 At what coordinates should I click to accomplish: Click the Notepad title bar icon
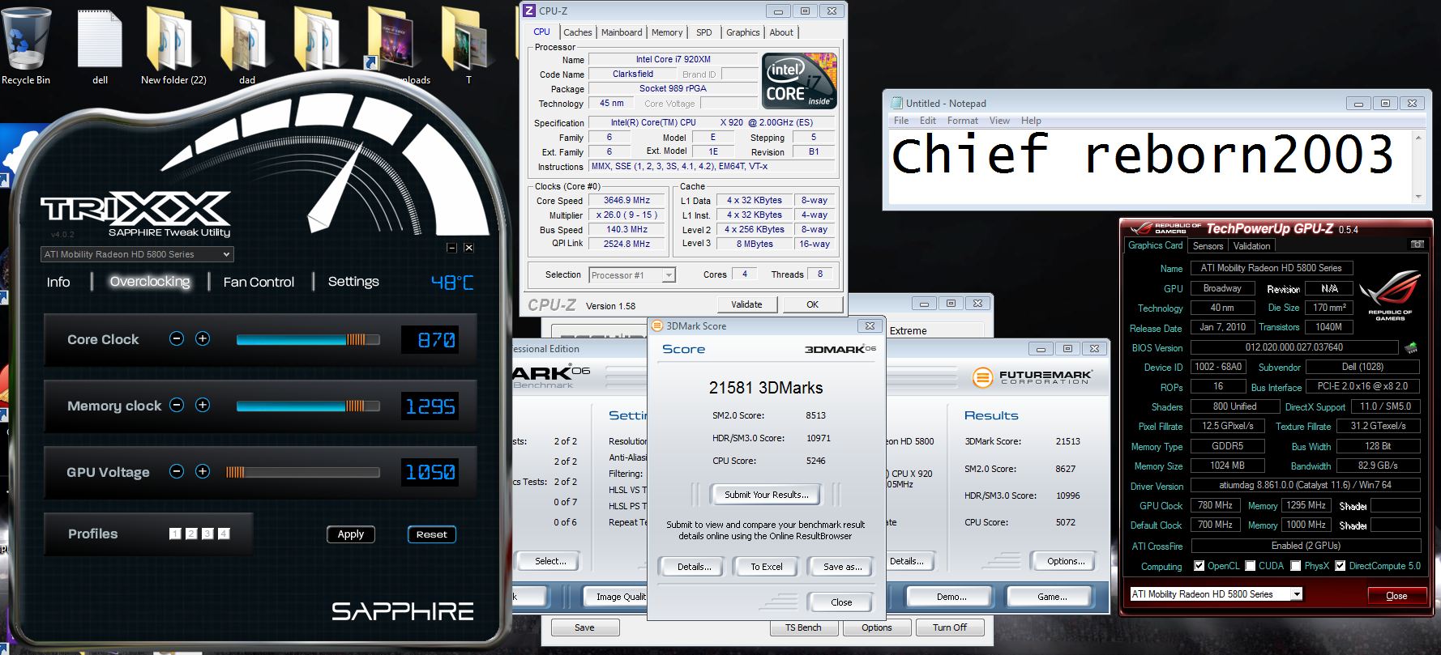896,103
